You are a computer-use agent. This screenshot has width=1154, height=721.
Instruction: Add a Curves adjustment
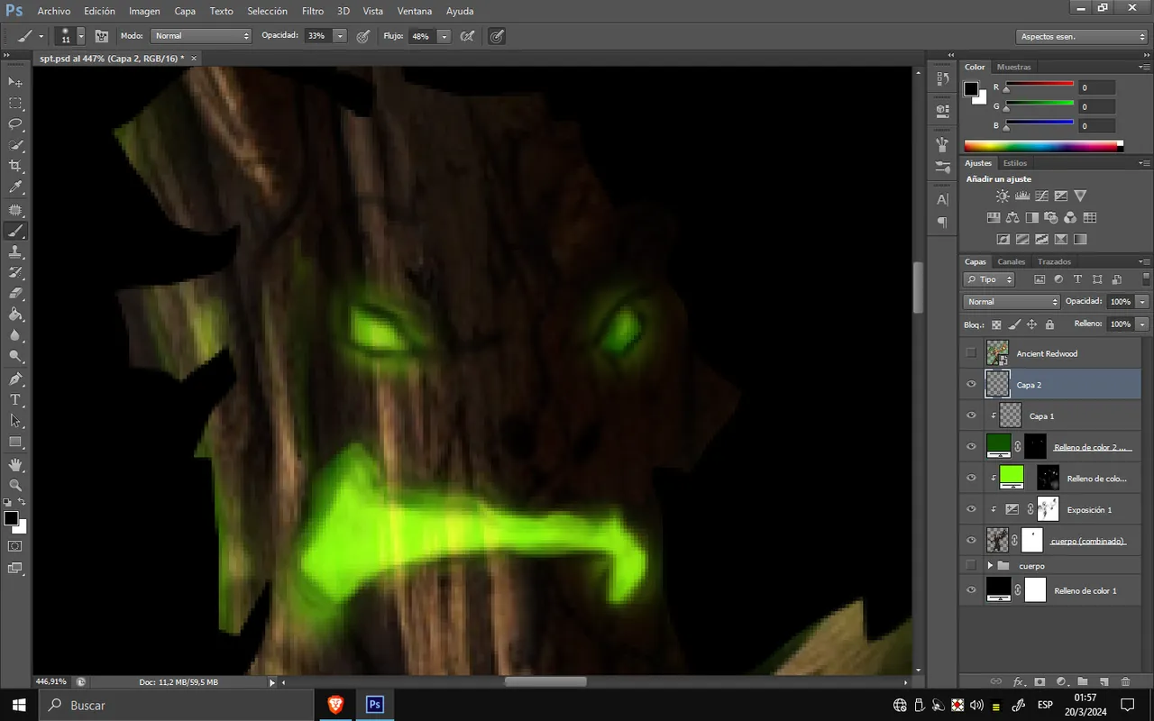point(1041,196)
